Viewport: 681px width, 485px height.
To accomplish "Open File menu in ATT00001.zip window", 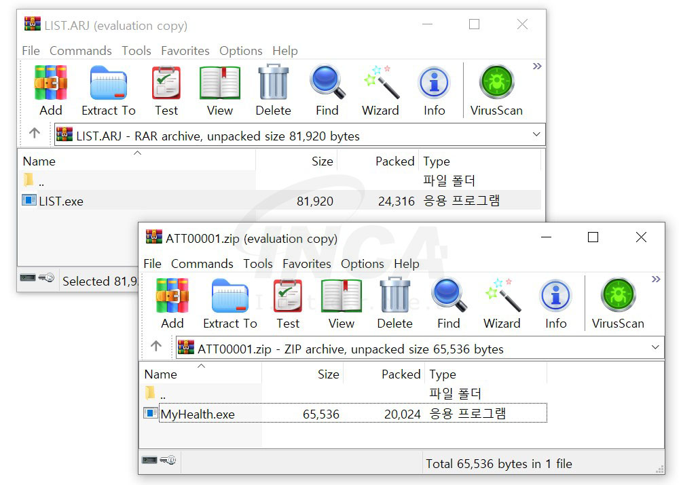I will [153, 264].
